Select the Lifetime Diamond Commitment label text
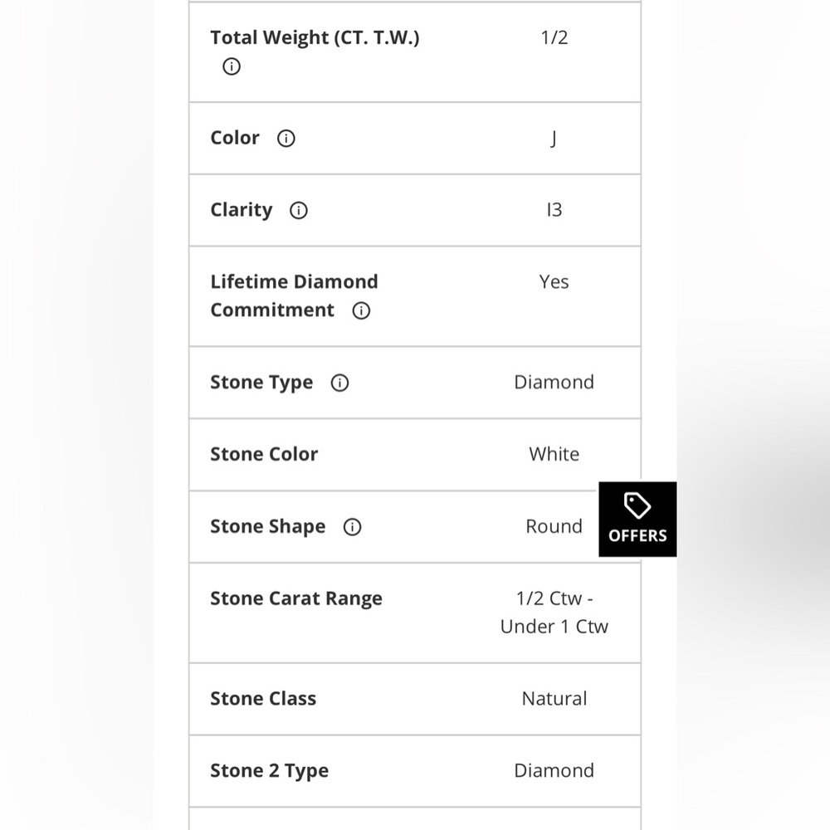This screenshot has width=830, height=830. pos(294,295)
